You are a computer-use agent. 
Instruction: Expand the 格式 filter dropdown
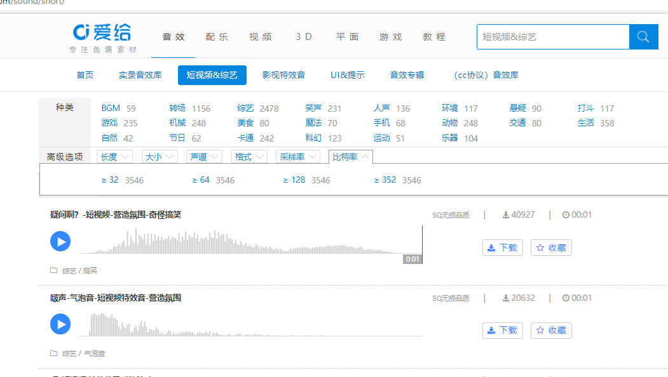pos(249,157)
